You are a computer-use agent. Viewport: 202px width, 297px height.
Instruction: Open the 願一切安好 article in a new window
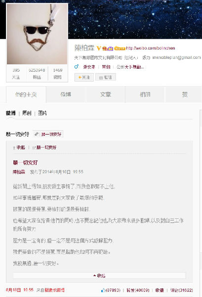point(44,148)
